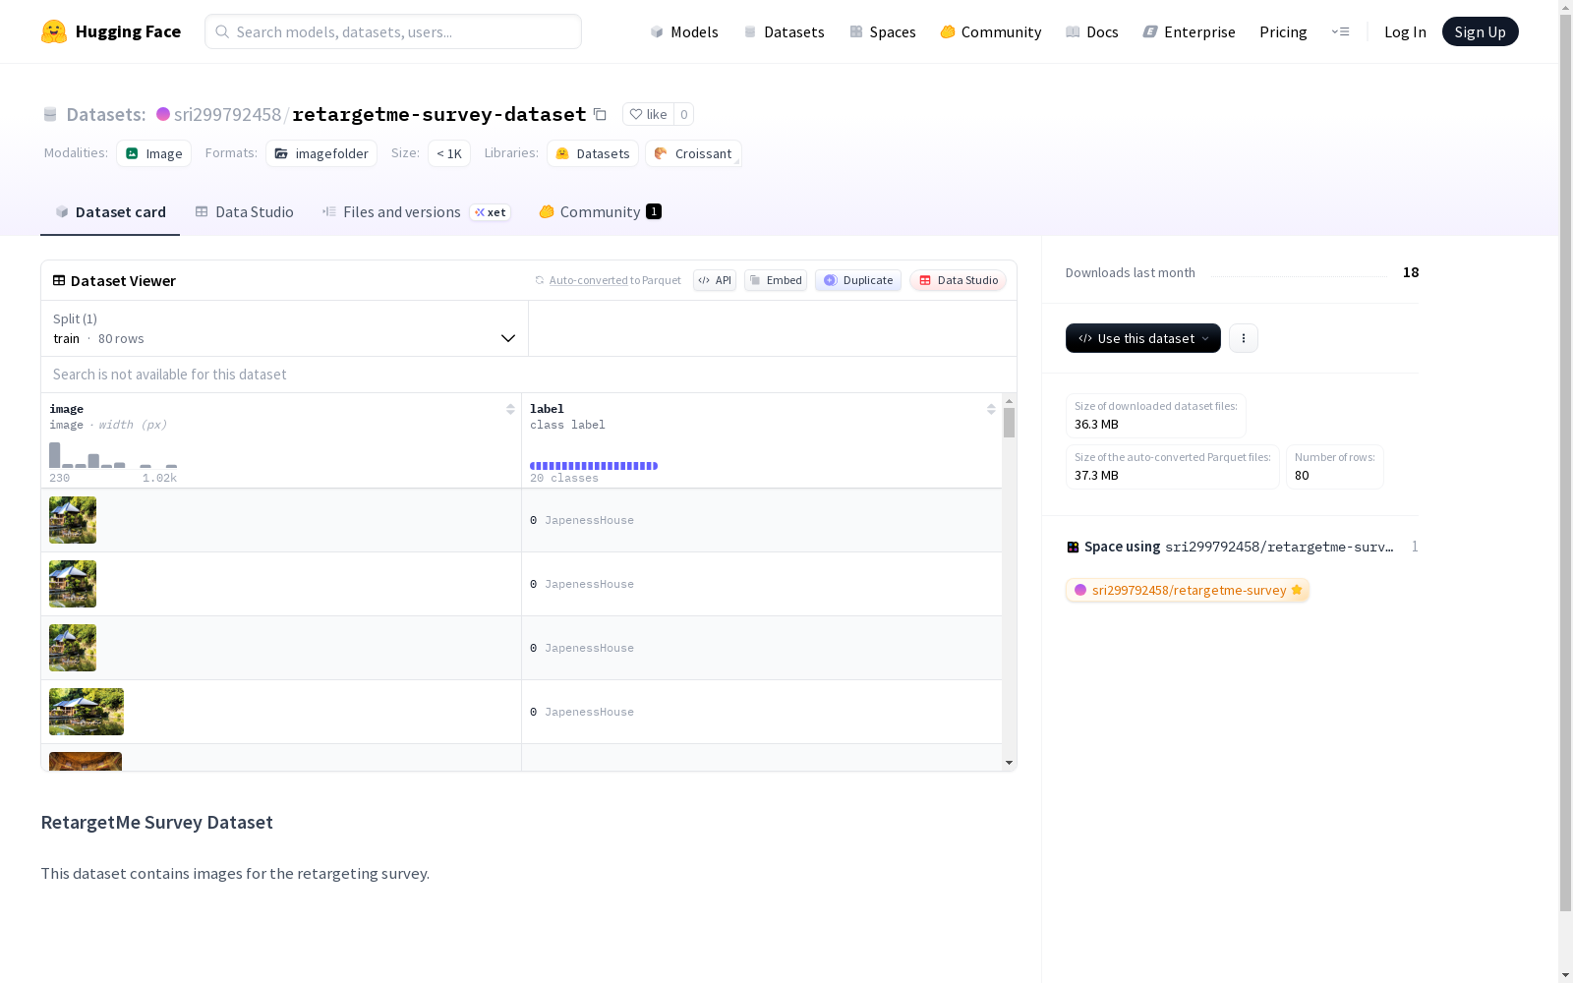
Task: Click the Hugging Face logo icon
Action: (54, 31)
